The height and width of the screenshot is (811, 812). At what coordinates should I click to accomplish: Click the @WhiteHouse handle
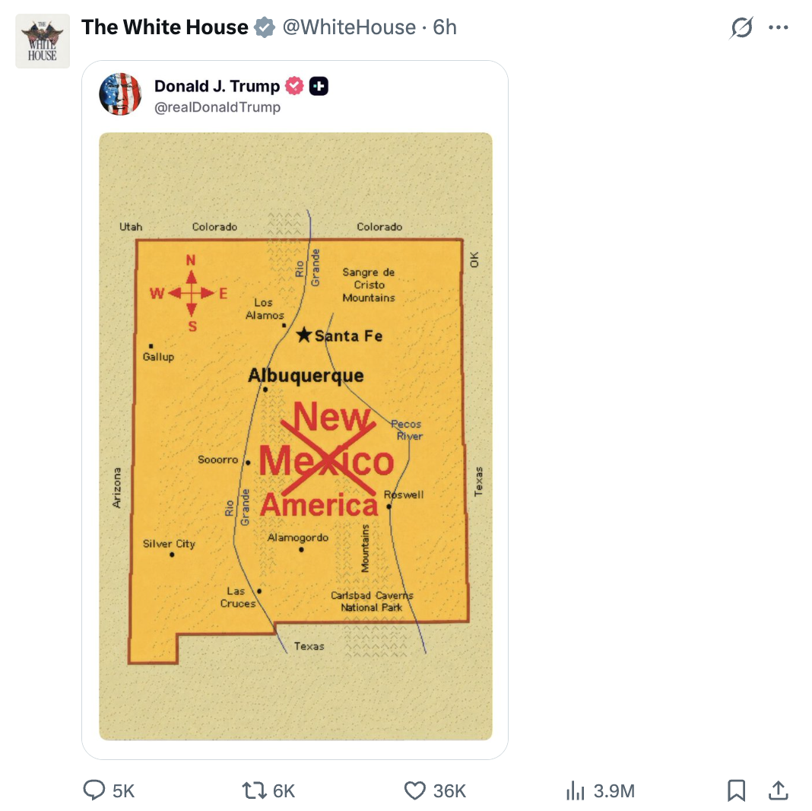pyautogui.click(x=349, y=27)
